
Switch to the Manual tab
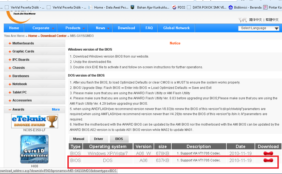pyautogui.click(x=78, y=139)
